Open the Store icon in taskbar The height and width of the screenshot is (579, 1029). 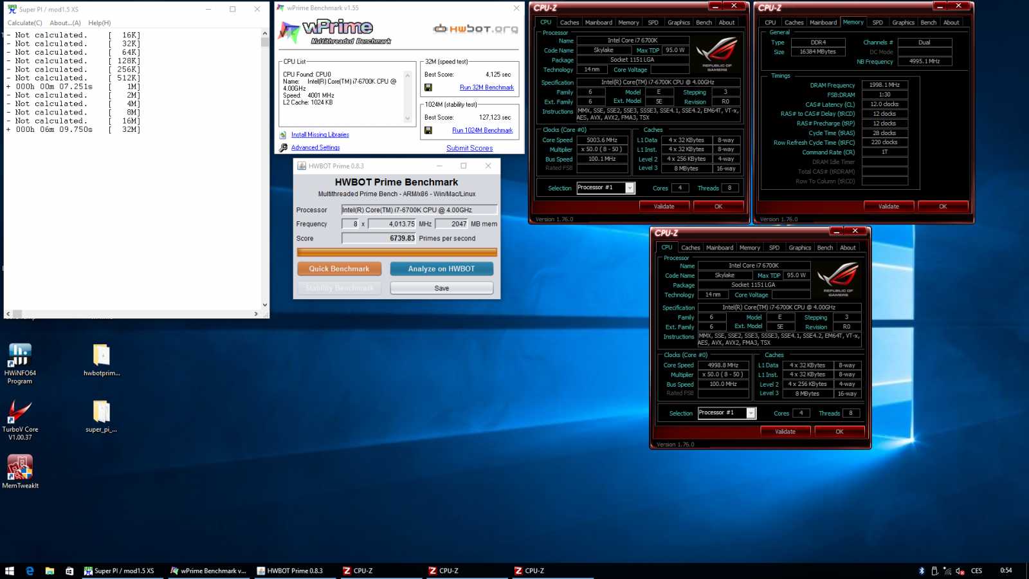pos(69,571)
